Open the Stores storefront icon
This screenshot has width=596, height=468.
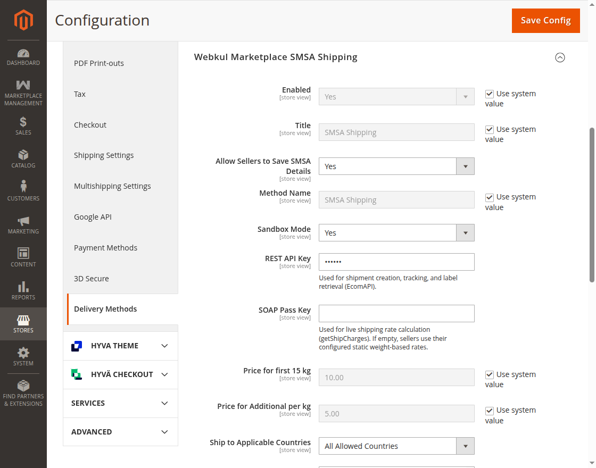pos(23,320)
